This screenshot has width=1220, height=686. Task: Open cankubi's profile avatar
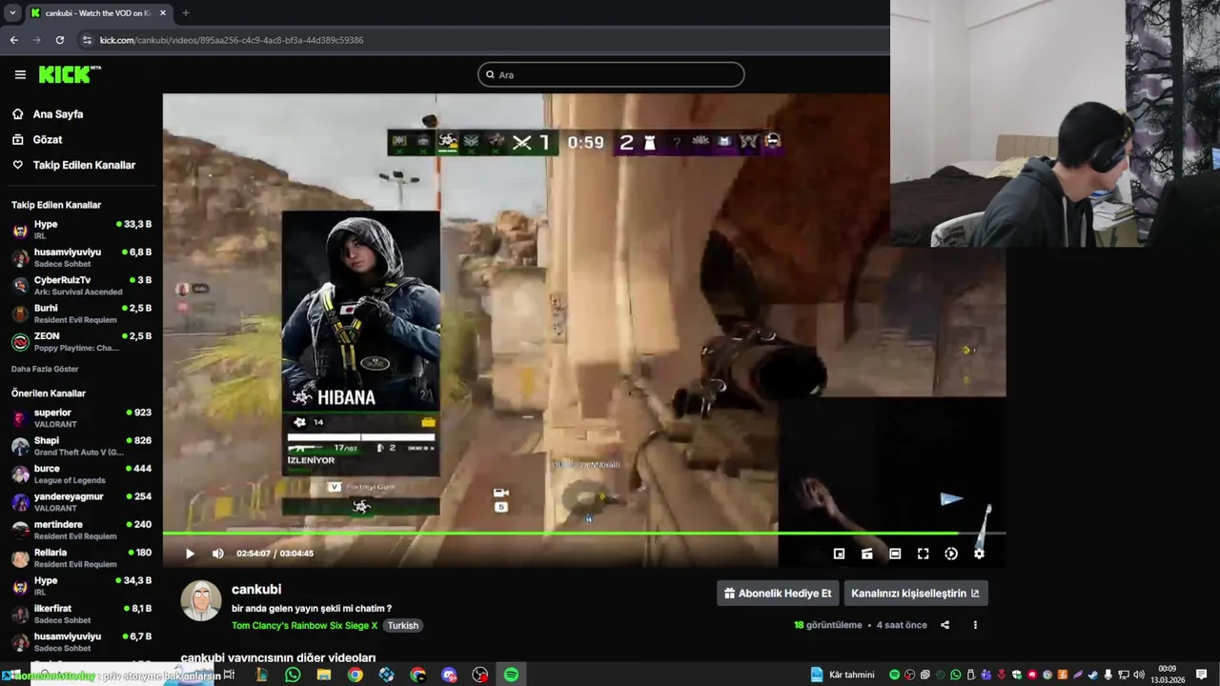[201, 600]
